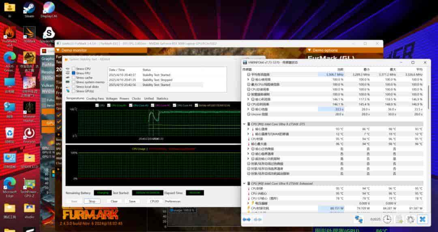Switch to the Powers tab
Screen dimensions: 438x232
pos(125,98)
